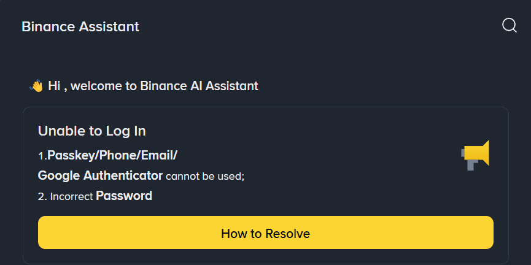Click the 'Hi' in the greeting

(x=53, y=86)
